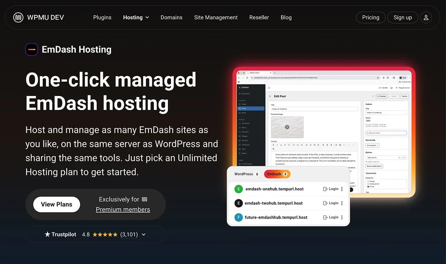446x264 pixels.
Task: Click the future-emdashhub.tempurl.host site name
Action: [276, 217]
